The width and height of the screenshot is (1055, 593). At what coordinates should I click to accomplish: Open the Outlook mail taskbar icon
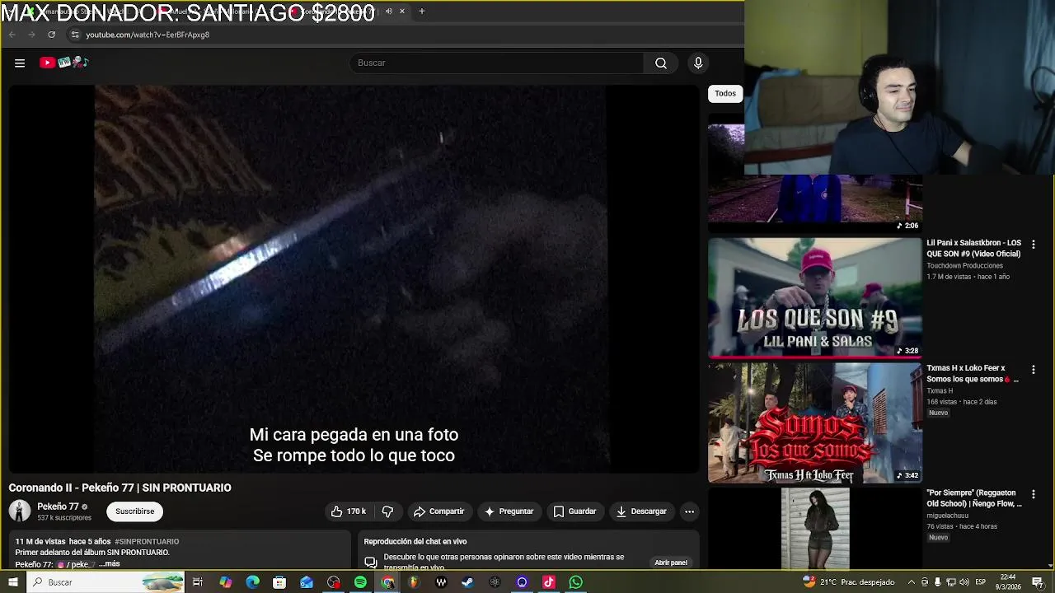pos(307,582)
